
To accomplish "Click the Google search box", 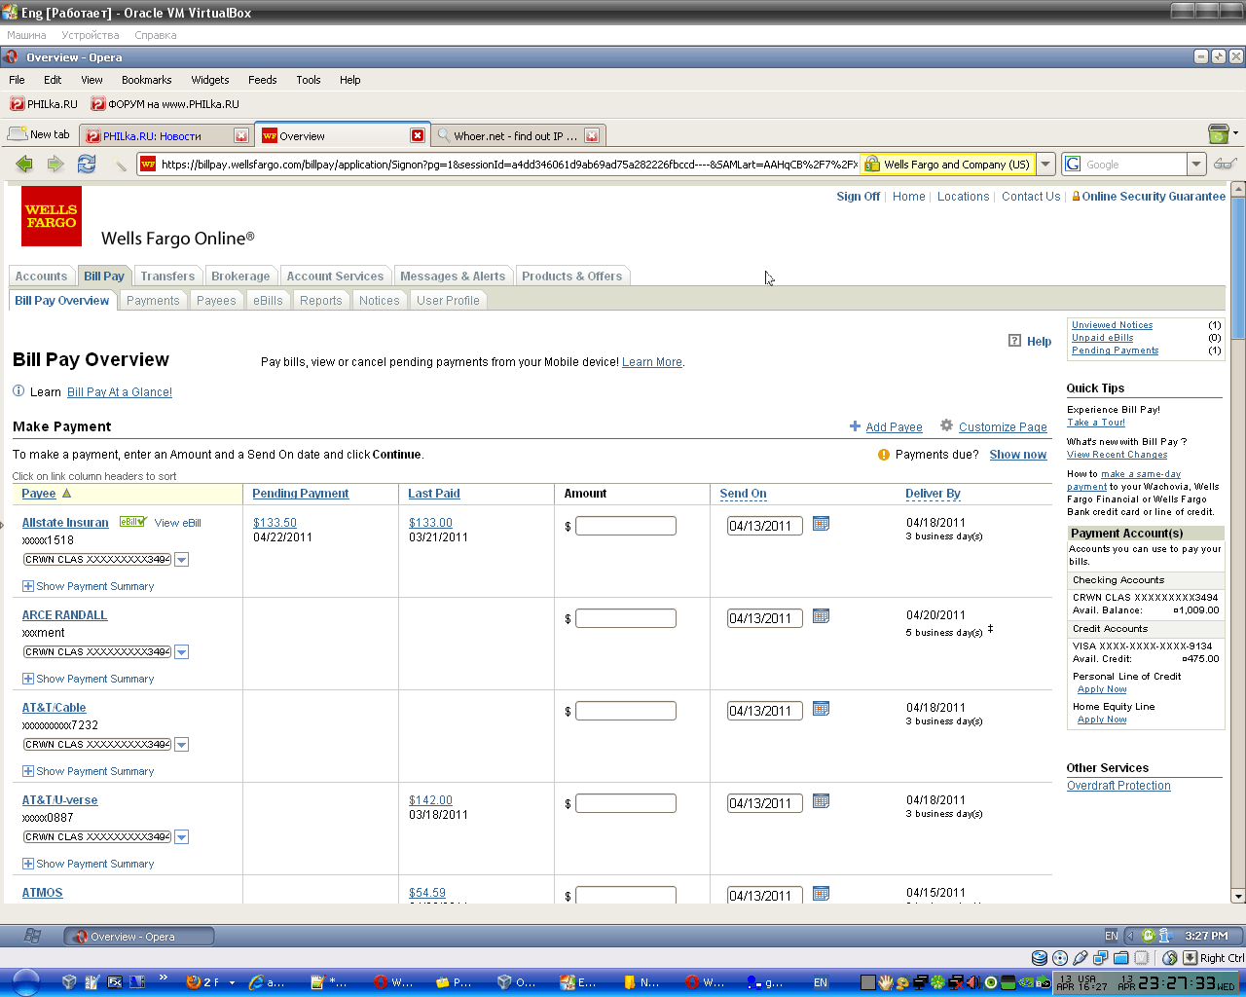I will tap(1134, 164).
